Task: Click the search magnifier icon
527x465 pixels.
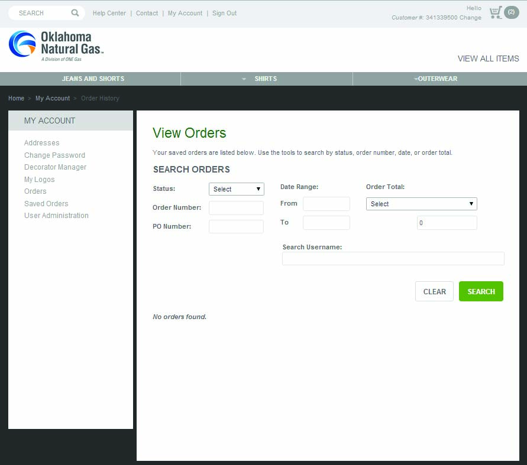Action: click(x=75, y=13)
